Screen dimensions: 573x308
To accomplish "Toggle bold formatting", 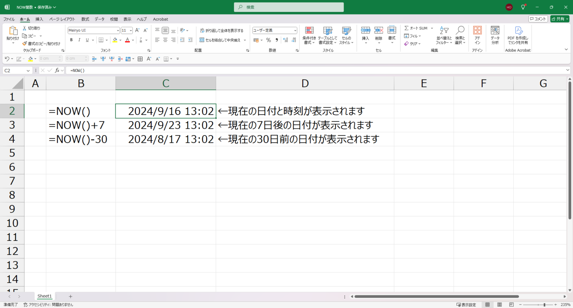I will [x=71, y=40].
